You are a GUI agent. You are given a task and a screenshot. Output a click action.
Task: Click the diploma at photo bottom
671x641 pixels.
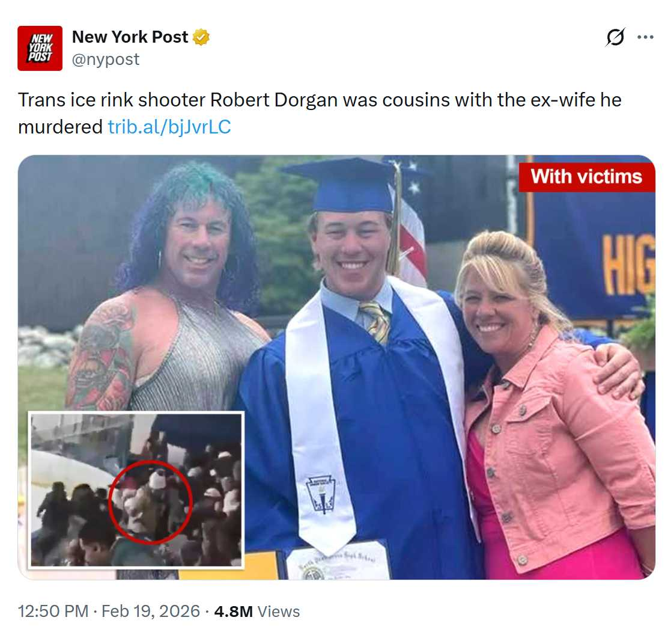pyautogui.click(x=338, y=560)
